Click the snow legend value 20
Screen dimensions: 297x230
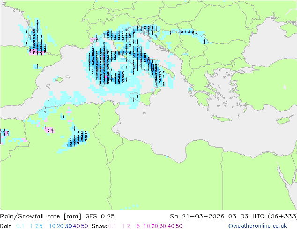tap(155, 226)
